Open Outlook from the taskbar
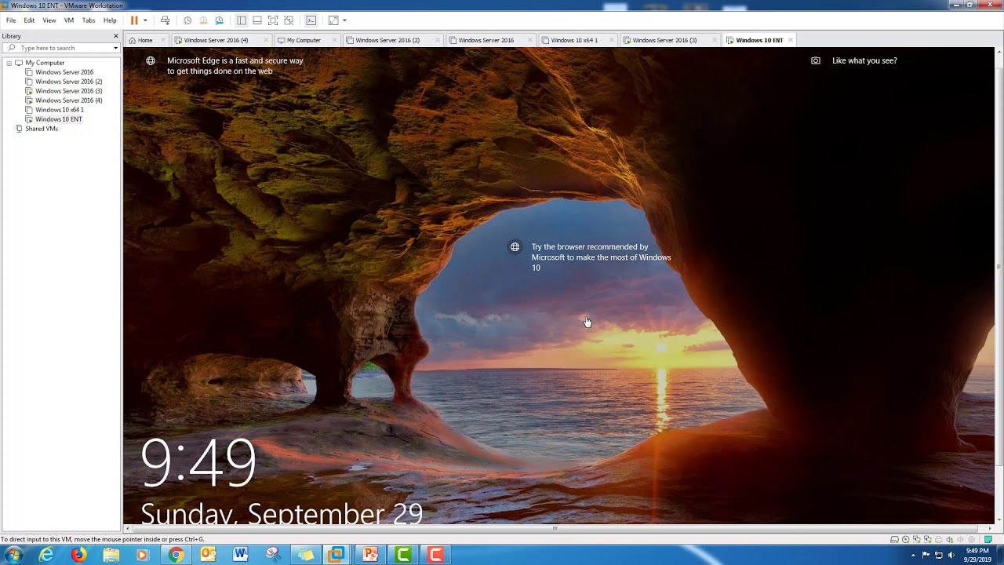 click(208, 555)
